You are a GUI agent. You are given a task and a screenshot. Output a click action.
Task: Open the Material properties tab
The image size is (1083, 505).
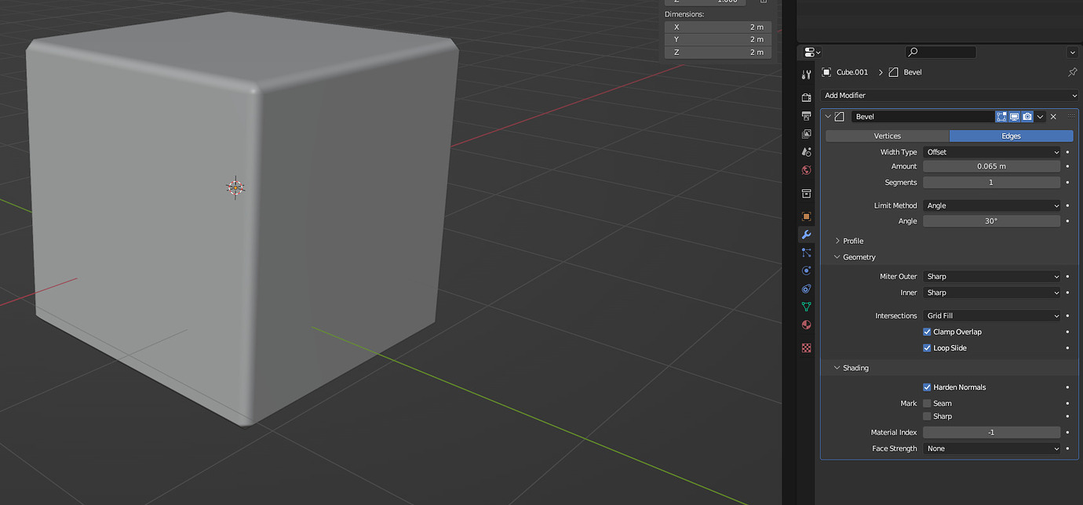click(806, 325)
